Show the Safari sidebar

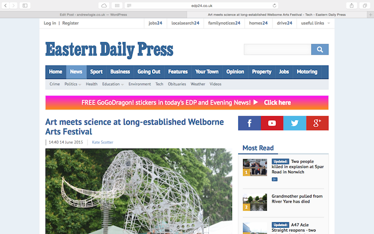(x=25, y=5)
